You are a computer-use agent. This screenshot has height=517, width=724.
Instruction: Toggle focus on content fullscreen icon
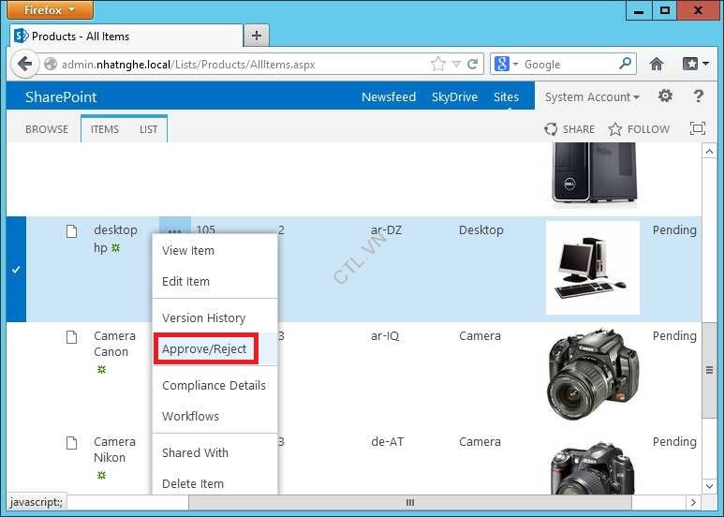[697, 128]
